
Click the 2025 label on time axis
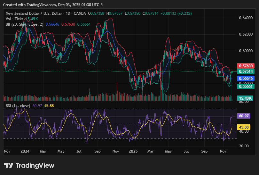click(x=133, y=150)
